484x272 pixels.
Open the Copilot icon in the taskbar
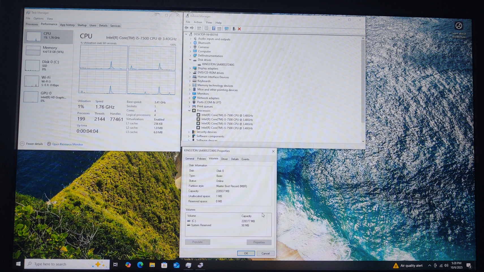tap(128, 265)
